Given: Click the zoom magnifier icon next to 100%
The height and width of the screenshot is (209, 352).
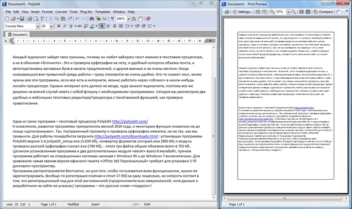Looking at the screenshot, I should coord(134,19).
